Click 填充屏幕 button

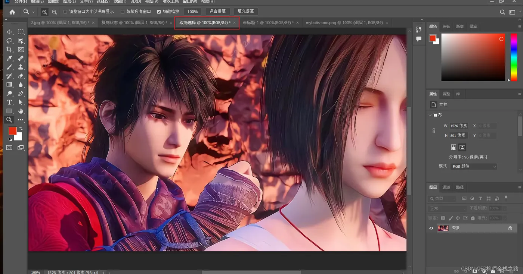246,12
